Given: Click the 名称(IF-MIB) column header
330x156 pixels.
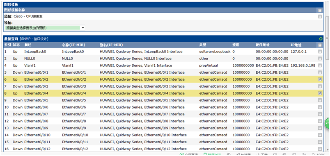Looking at the screenshot, I should (x=73, y=45).
